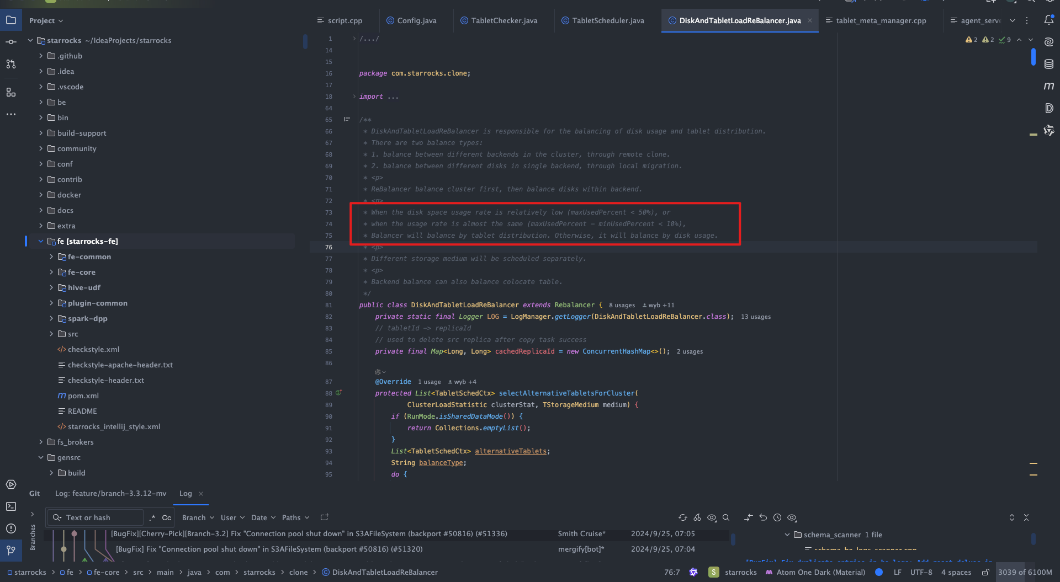Open the Terminal tool window icon

[x=11, y=506]
